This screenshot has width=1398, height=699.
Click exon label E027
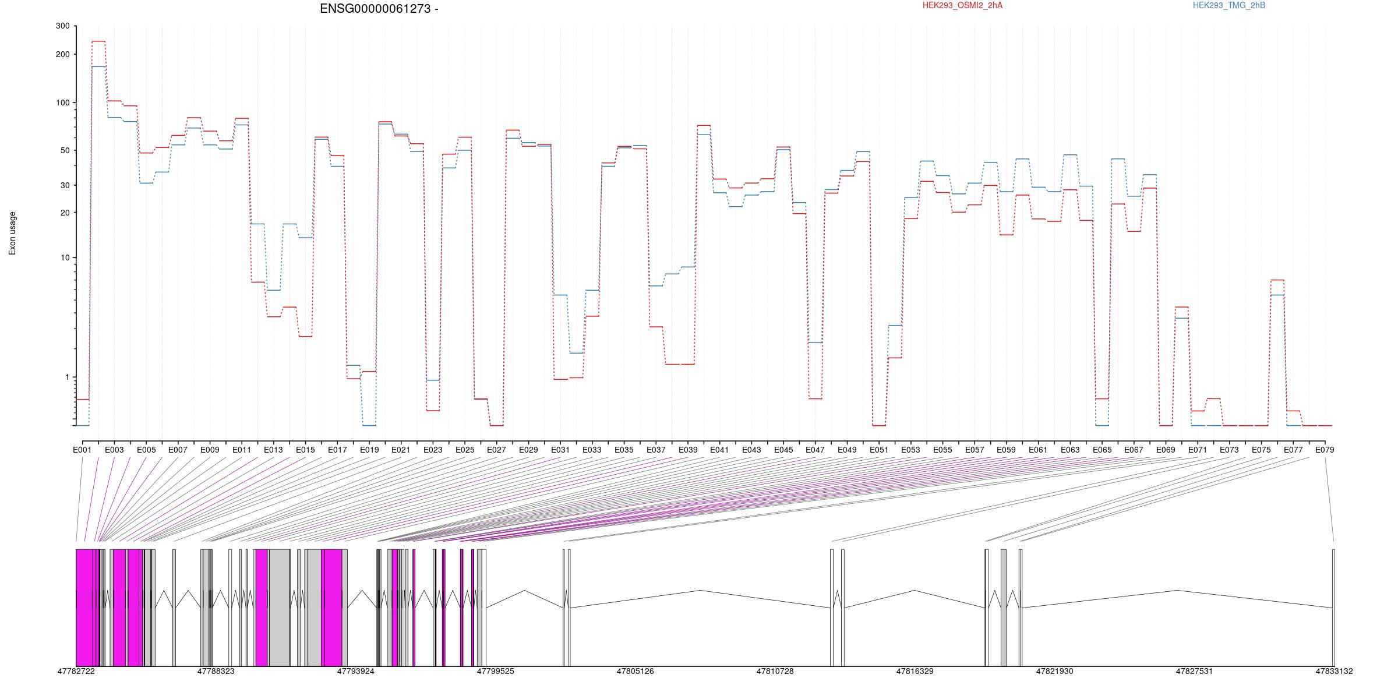(x=496, y=450)
